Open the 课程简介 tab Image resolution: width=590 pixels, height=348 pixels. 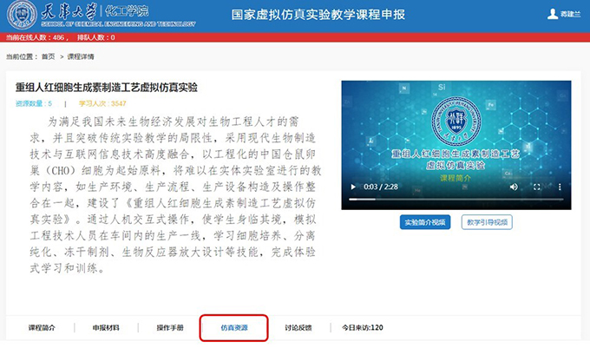tap(42, 328)
